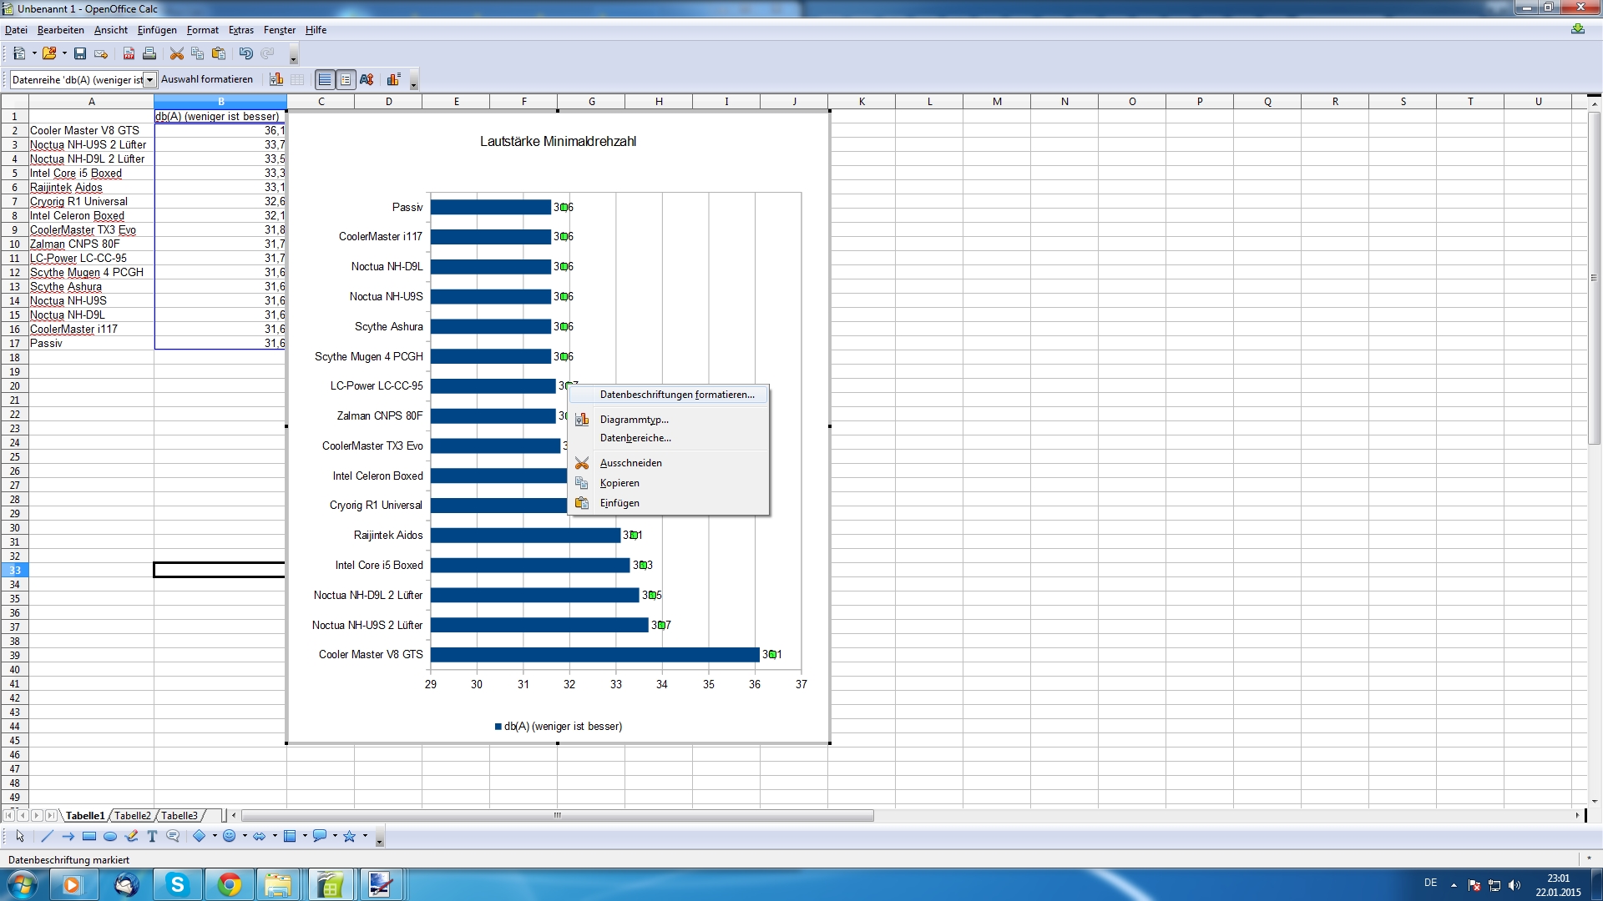1603x901 pixels.
Task: Jump to the last sheet tab
Action: click(51, 815)
